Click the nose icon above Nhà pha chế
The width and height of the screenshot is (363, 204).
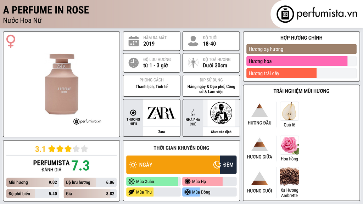coord(192,113)
